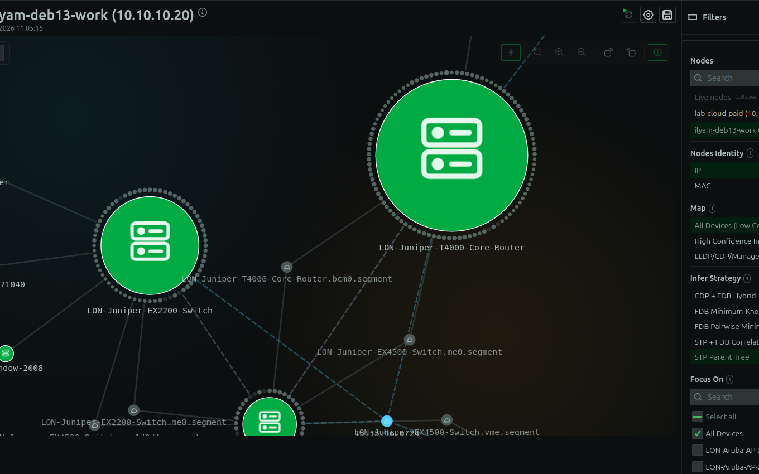Choose MAC as nodes identity

[724, 186]
